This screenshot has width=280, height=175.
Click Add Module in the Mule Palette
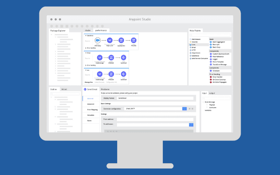pyautogui.click(x=195, y=39)
